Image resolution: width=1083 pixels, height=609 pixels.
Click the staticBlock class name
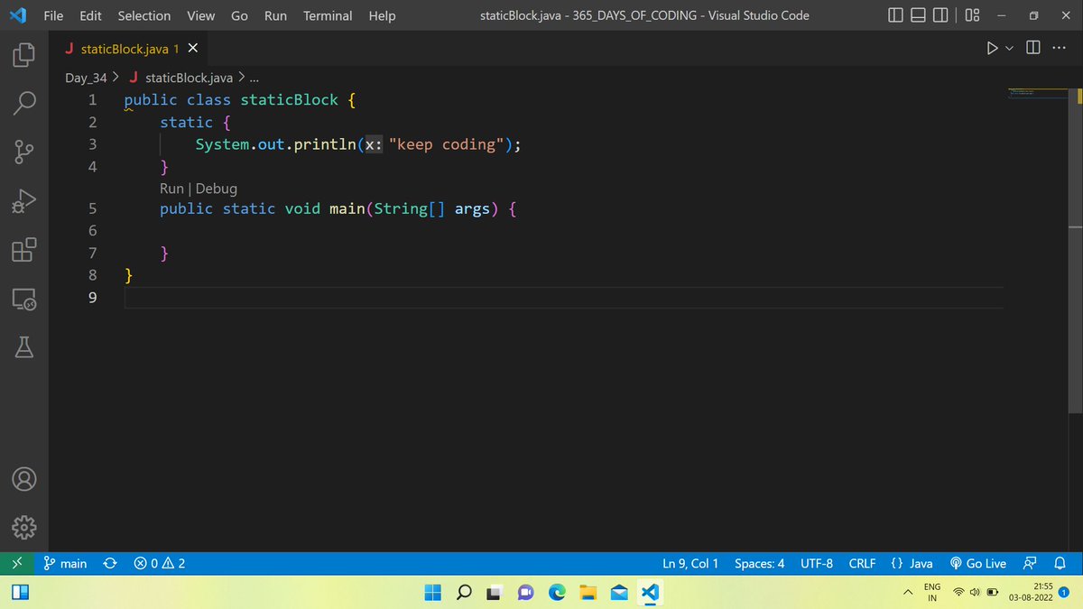[x=289, y=100]
